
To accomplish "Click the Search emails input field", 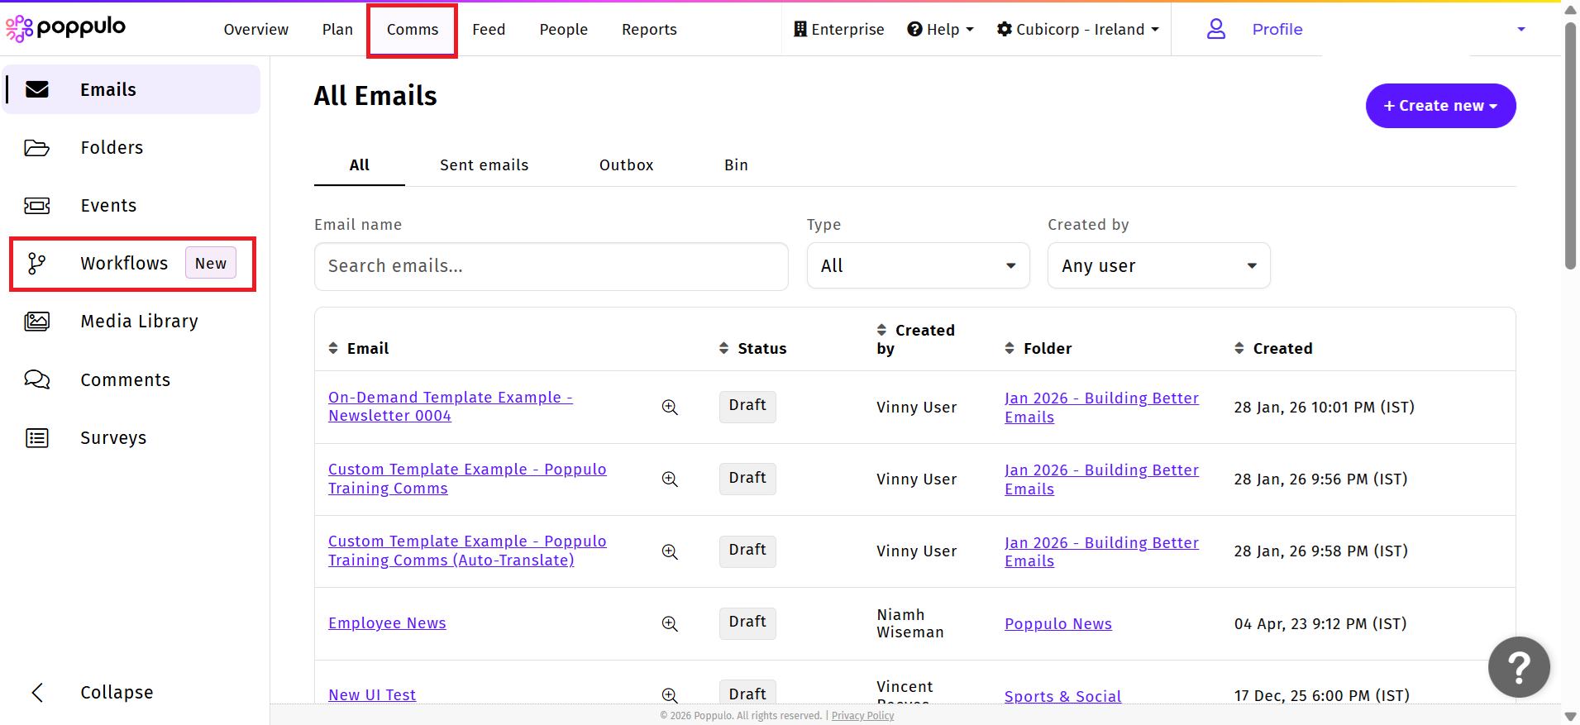I will click(551, 266).
